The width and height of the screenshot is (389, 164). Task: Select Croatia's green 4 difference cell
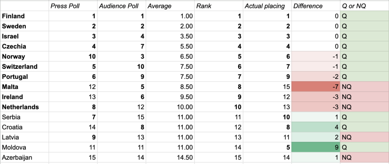pos(316,127)
